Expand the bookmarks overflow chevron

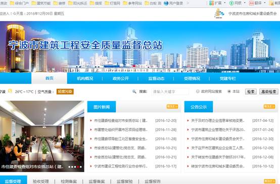[188, 3]
